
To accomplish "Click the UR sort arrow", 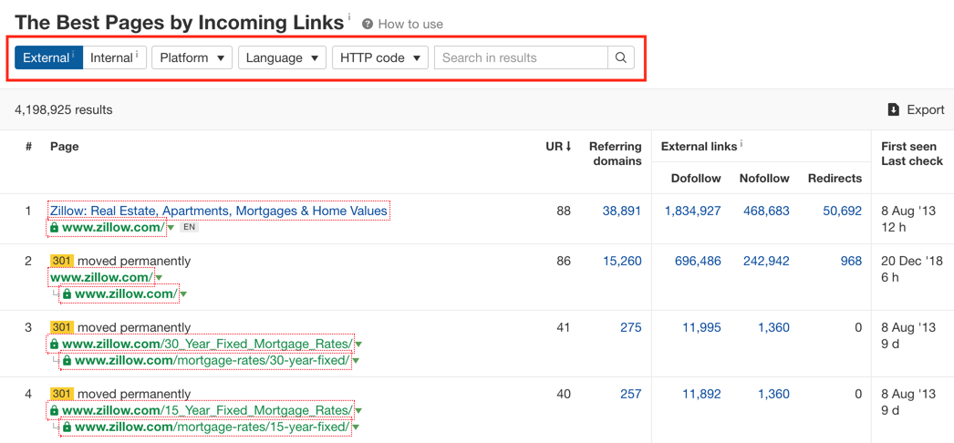I will (568, 147).
